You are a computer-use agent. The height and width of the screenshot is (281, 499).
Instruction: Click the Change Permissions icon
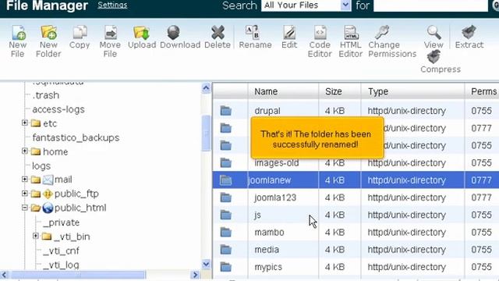tap(382, 33)
